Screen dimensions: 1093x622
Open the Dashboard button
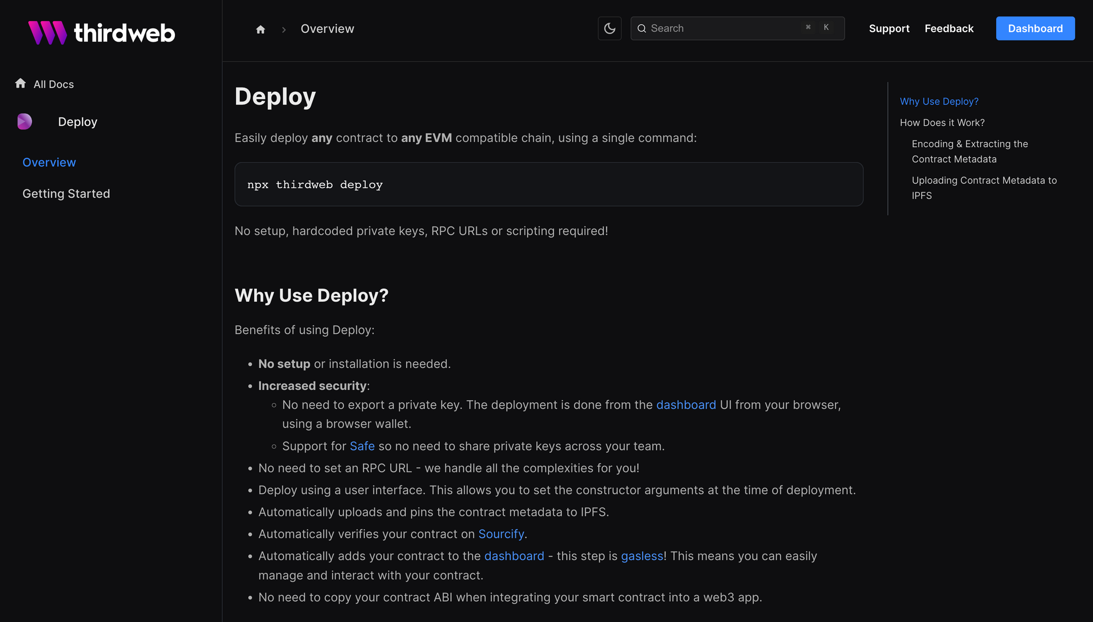click(x=1035, y=28)
